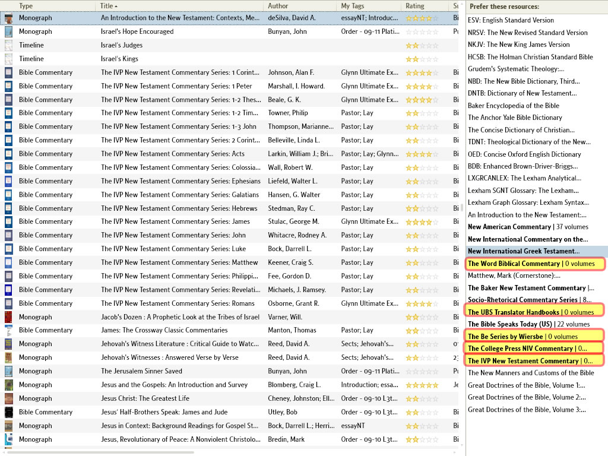Adjust the star rating for Israel's Judges
The image size is (608, 456).
[x=422, y=45]
